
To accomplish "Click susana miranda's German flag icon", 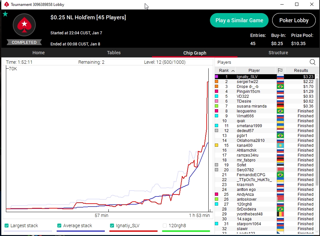I will [x=280, y=106].
